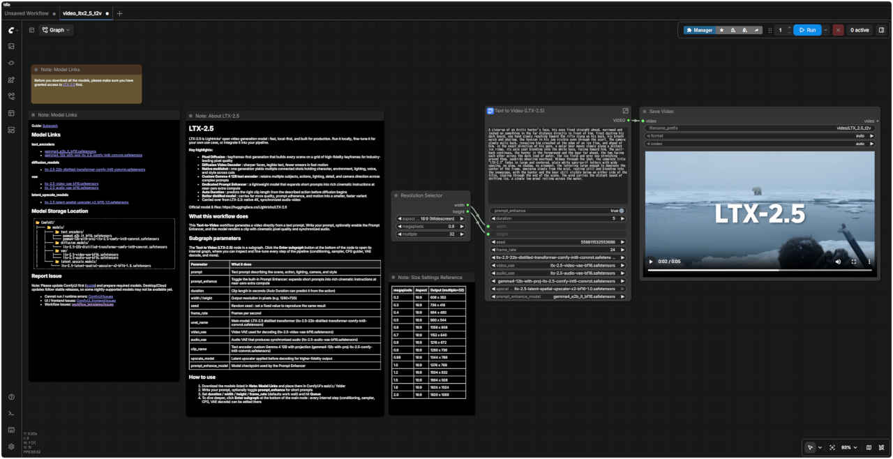Toggle link visibility icon bottom right corner
The width and height of the screenshot is (893, 459).
(x=881, y=447)
